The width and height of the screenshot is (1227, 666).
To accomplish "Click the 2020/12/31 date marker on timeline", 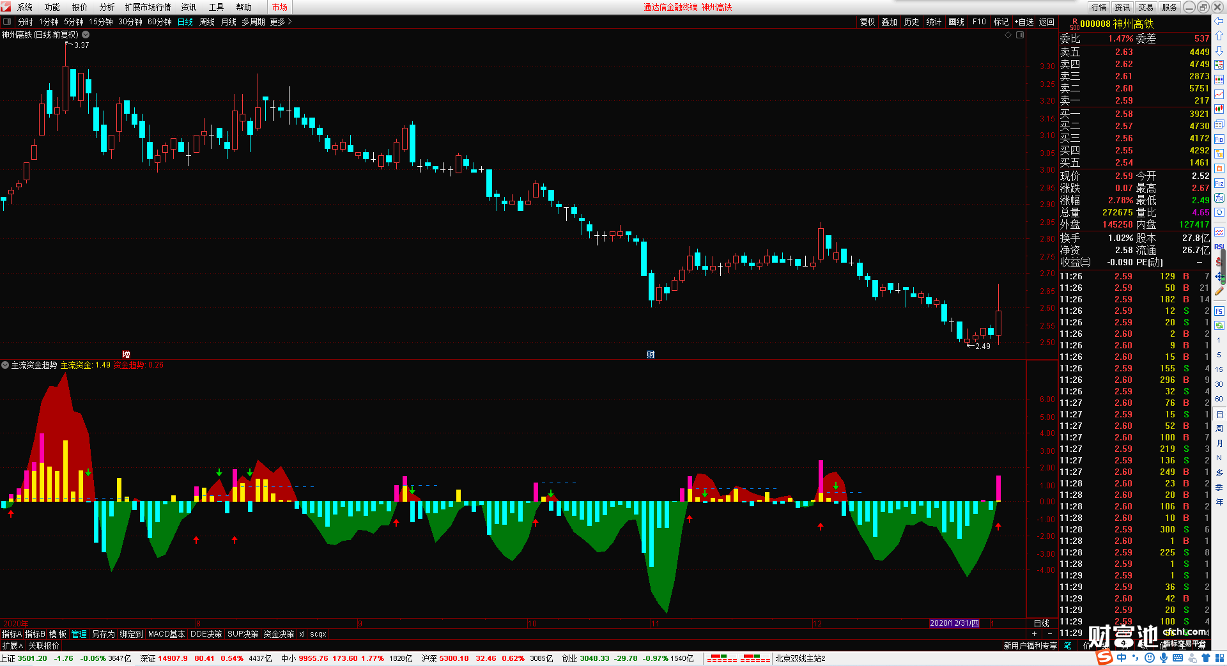I will (x=954, y=623).
